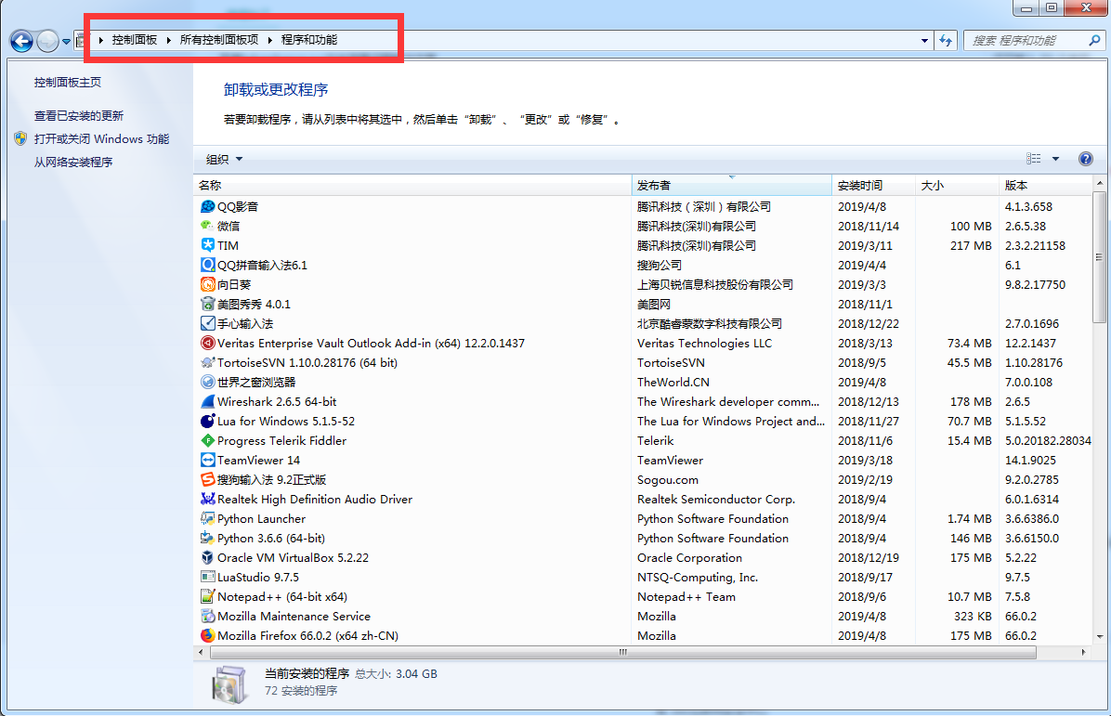The height and width of the screenshot is (716, 1111).
Task: Click the scroll down arrow button
Action: point(1100,637)
